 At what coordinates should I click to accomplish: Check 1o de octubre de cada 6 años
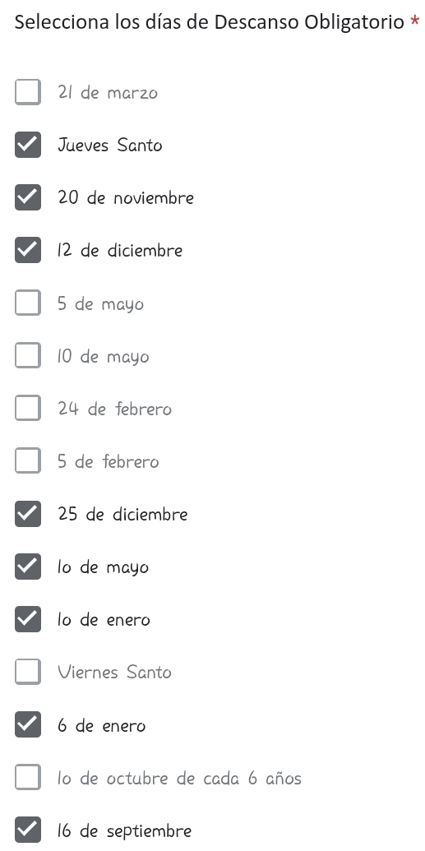tap(28, 777)
